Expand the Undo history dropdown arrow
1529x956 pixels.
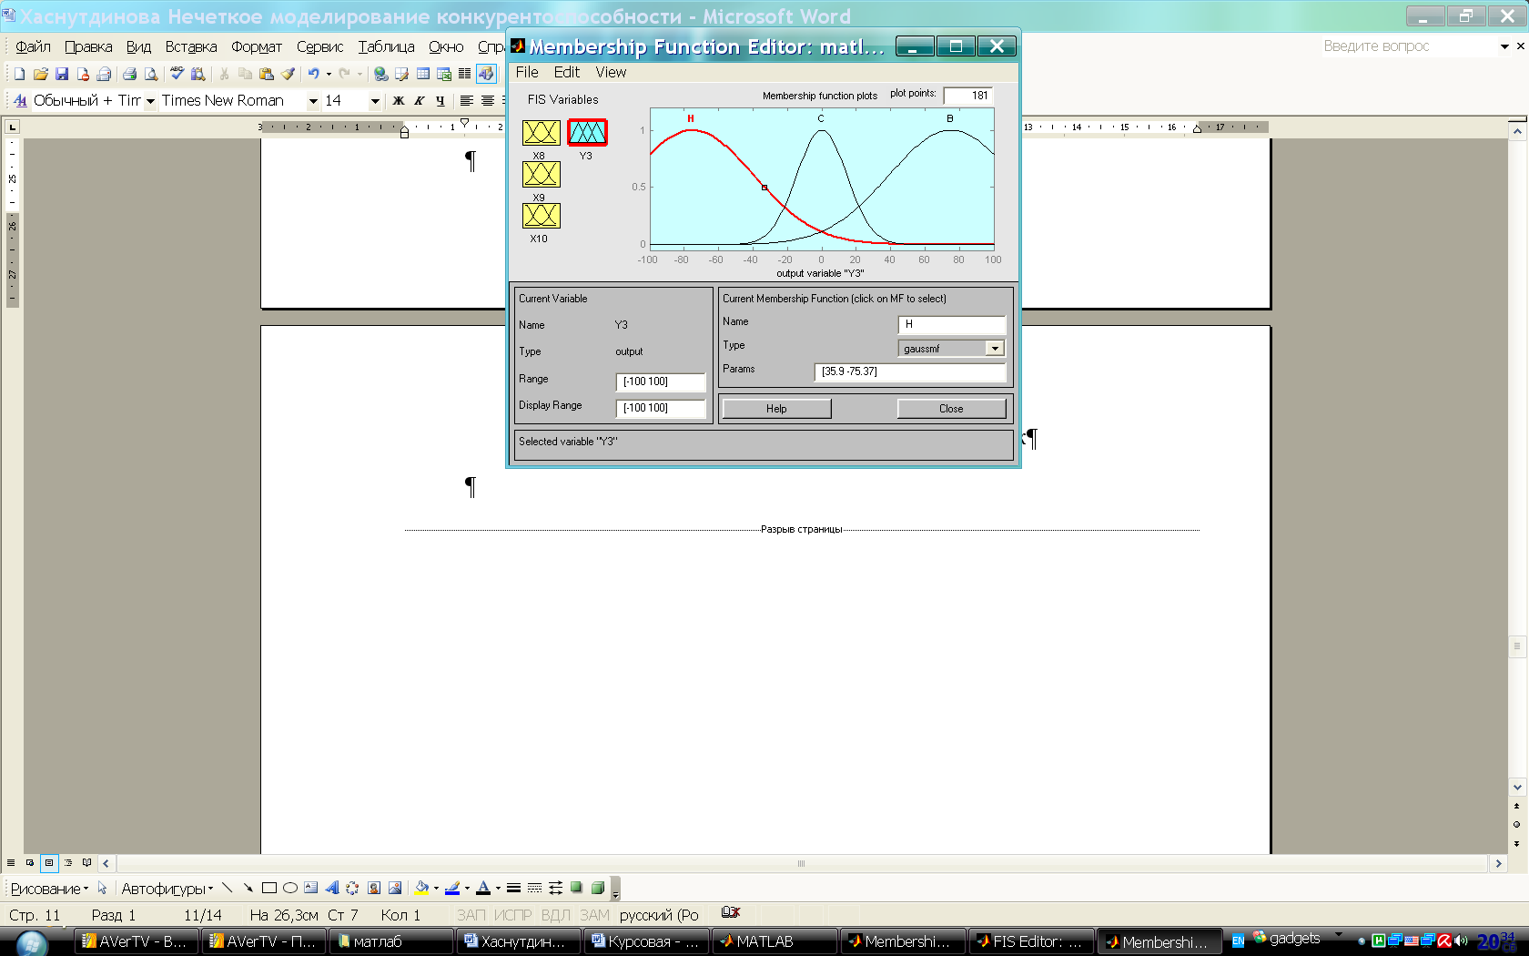[x=329, y=74]
